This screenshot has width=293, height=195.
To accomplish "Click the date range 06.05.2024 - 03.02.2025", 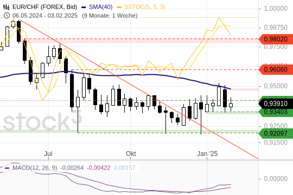I will 45,16.
